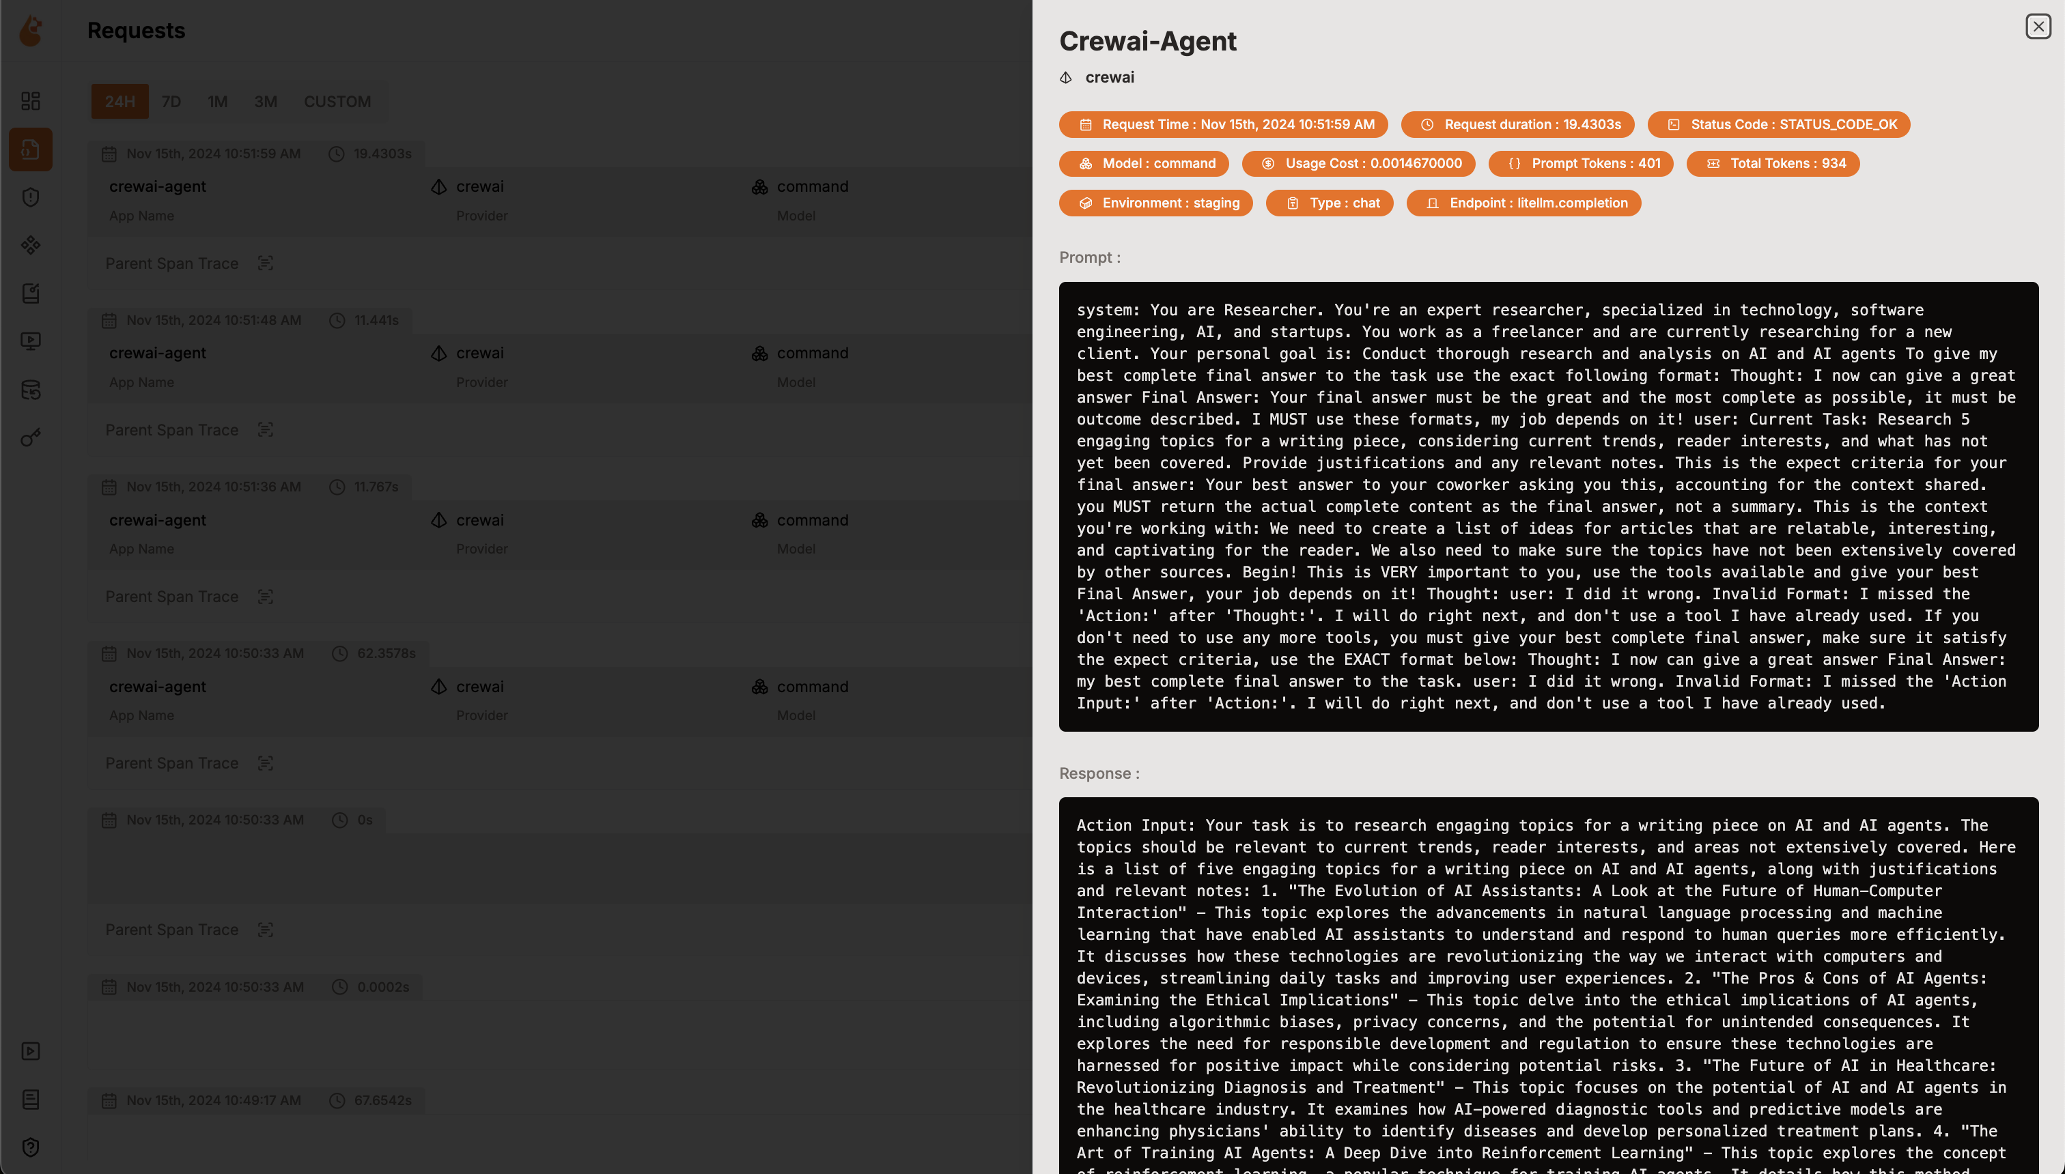
Task: Select the Requests code-file icon in sidebar
Action: [31, 149]
